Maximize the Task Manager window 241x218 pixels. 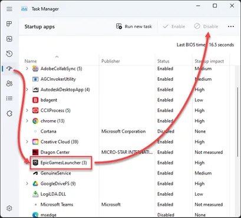pos(215,6)
